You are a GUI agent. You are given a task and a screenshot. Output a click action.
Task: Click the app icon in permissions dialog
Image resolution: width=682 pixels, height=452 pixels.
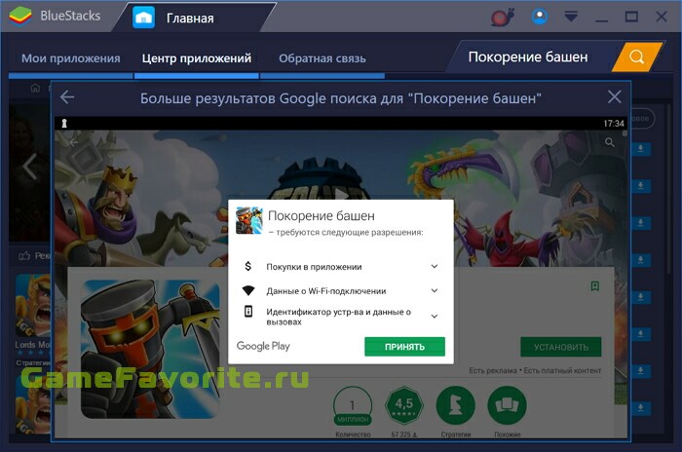coord(249,220)
